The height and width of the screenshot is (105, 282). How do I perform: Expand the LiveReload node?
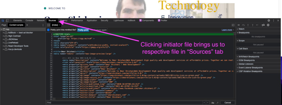[3, 43]
